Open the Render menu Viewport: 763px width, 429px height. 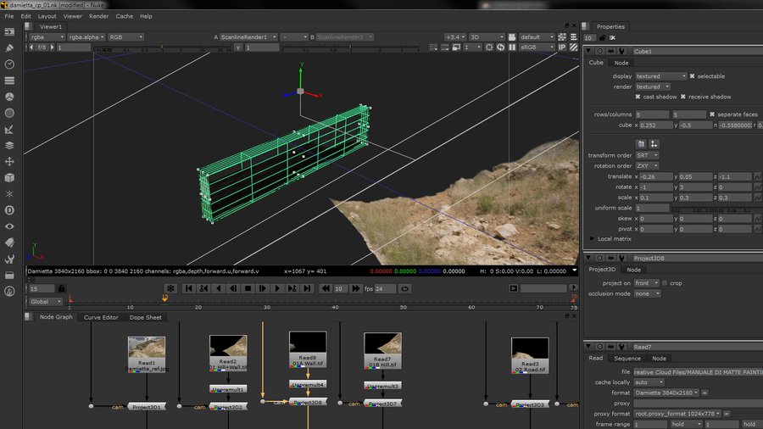(x=98, y=16)
